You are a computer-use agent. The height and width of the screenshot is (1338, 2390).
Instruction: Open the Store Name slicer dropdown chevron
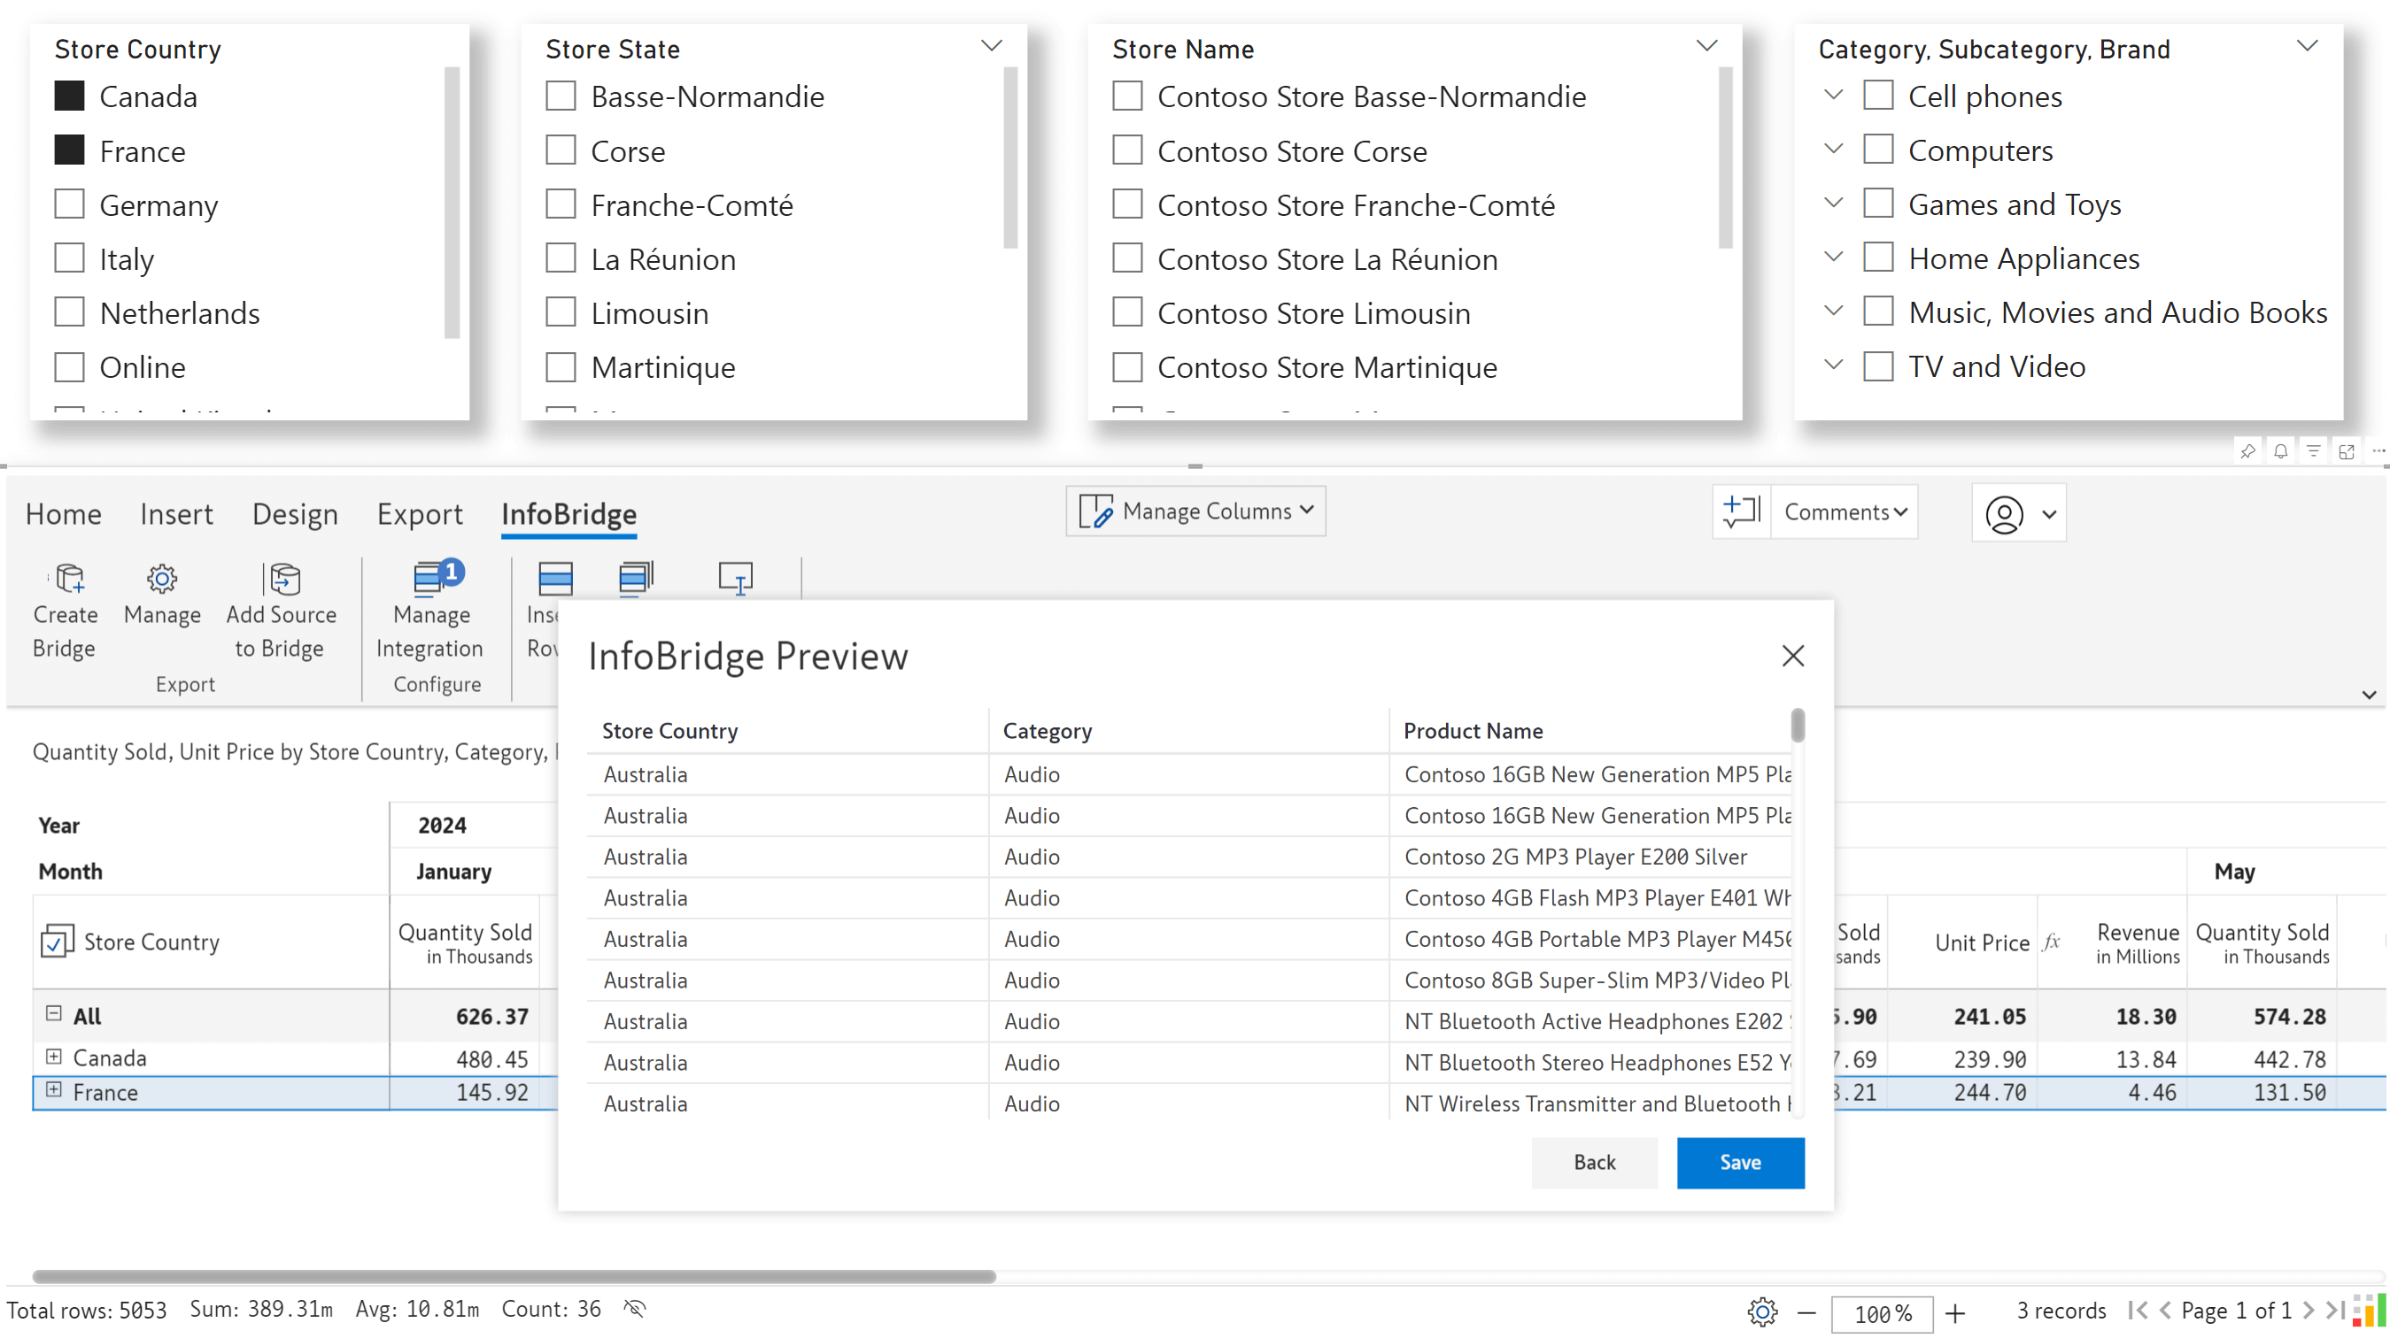pyautogui.click(x=1706, y=45)
